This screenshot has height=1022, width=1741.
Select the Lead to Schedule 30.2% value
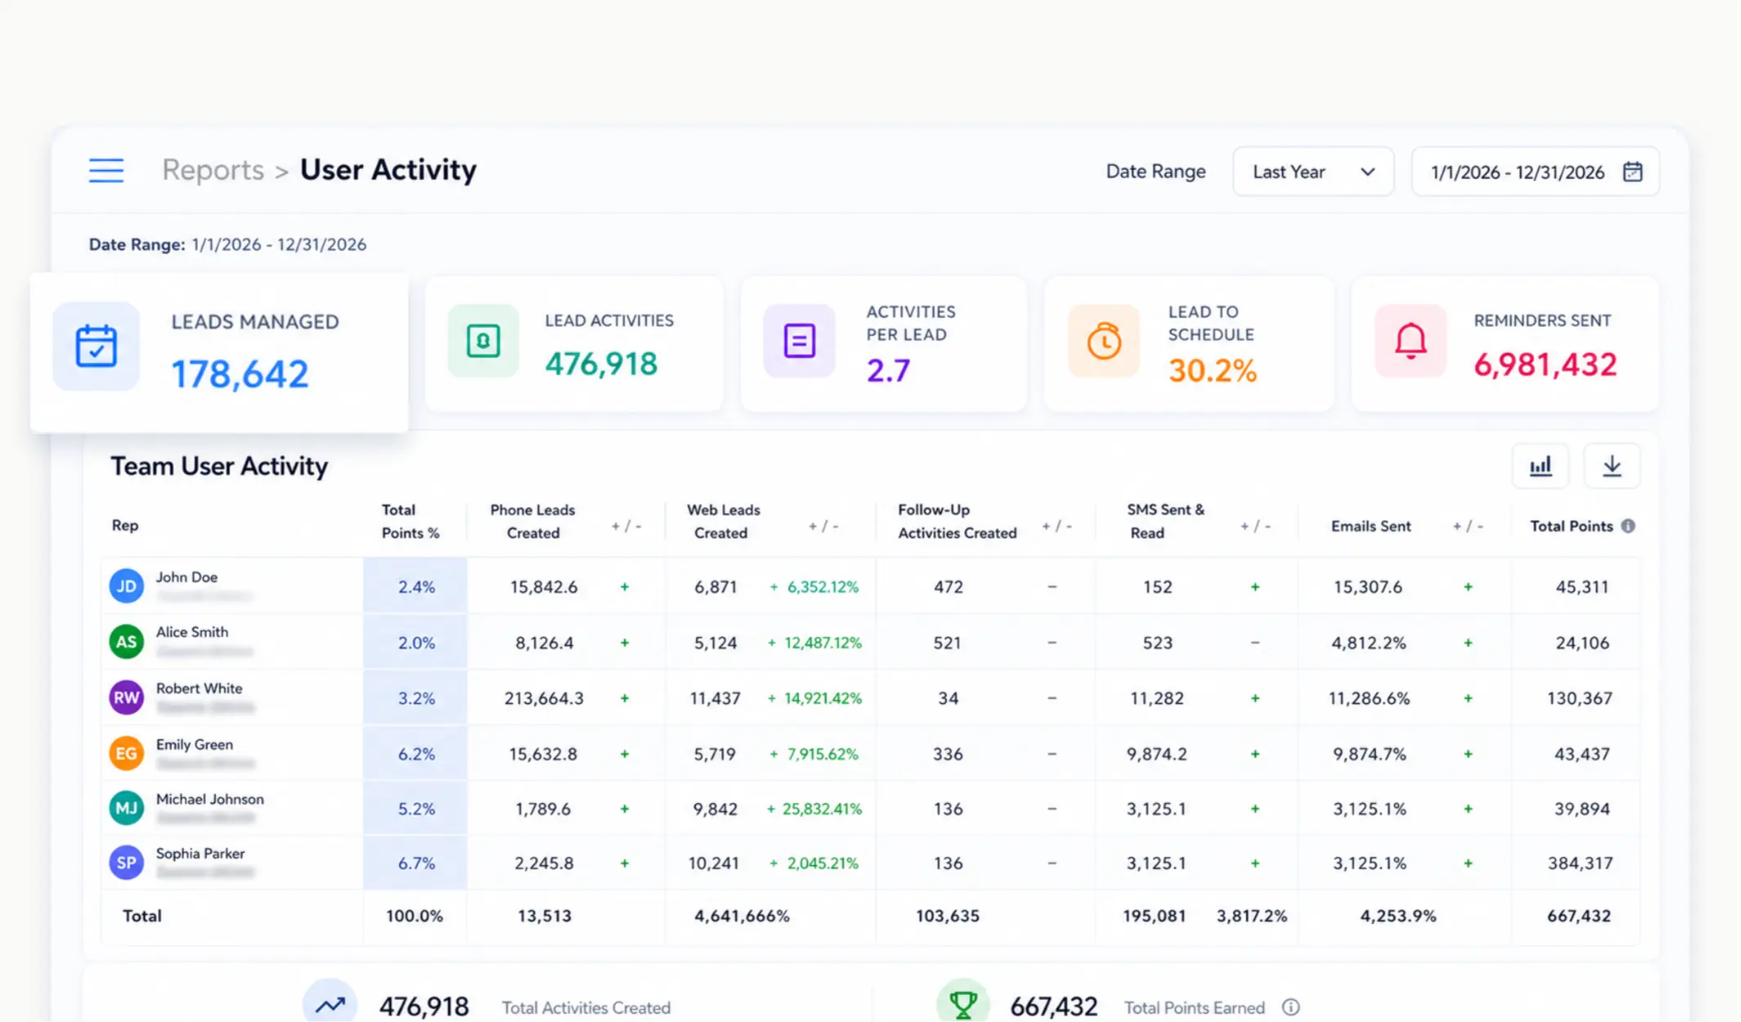point(1212,371)
